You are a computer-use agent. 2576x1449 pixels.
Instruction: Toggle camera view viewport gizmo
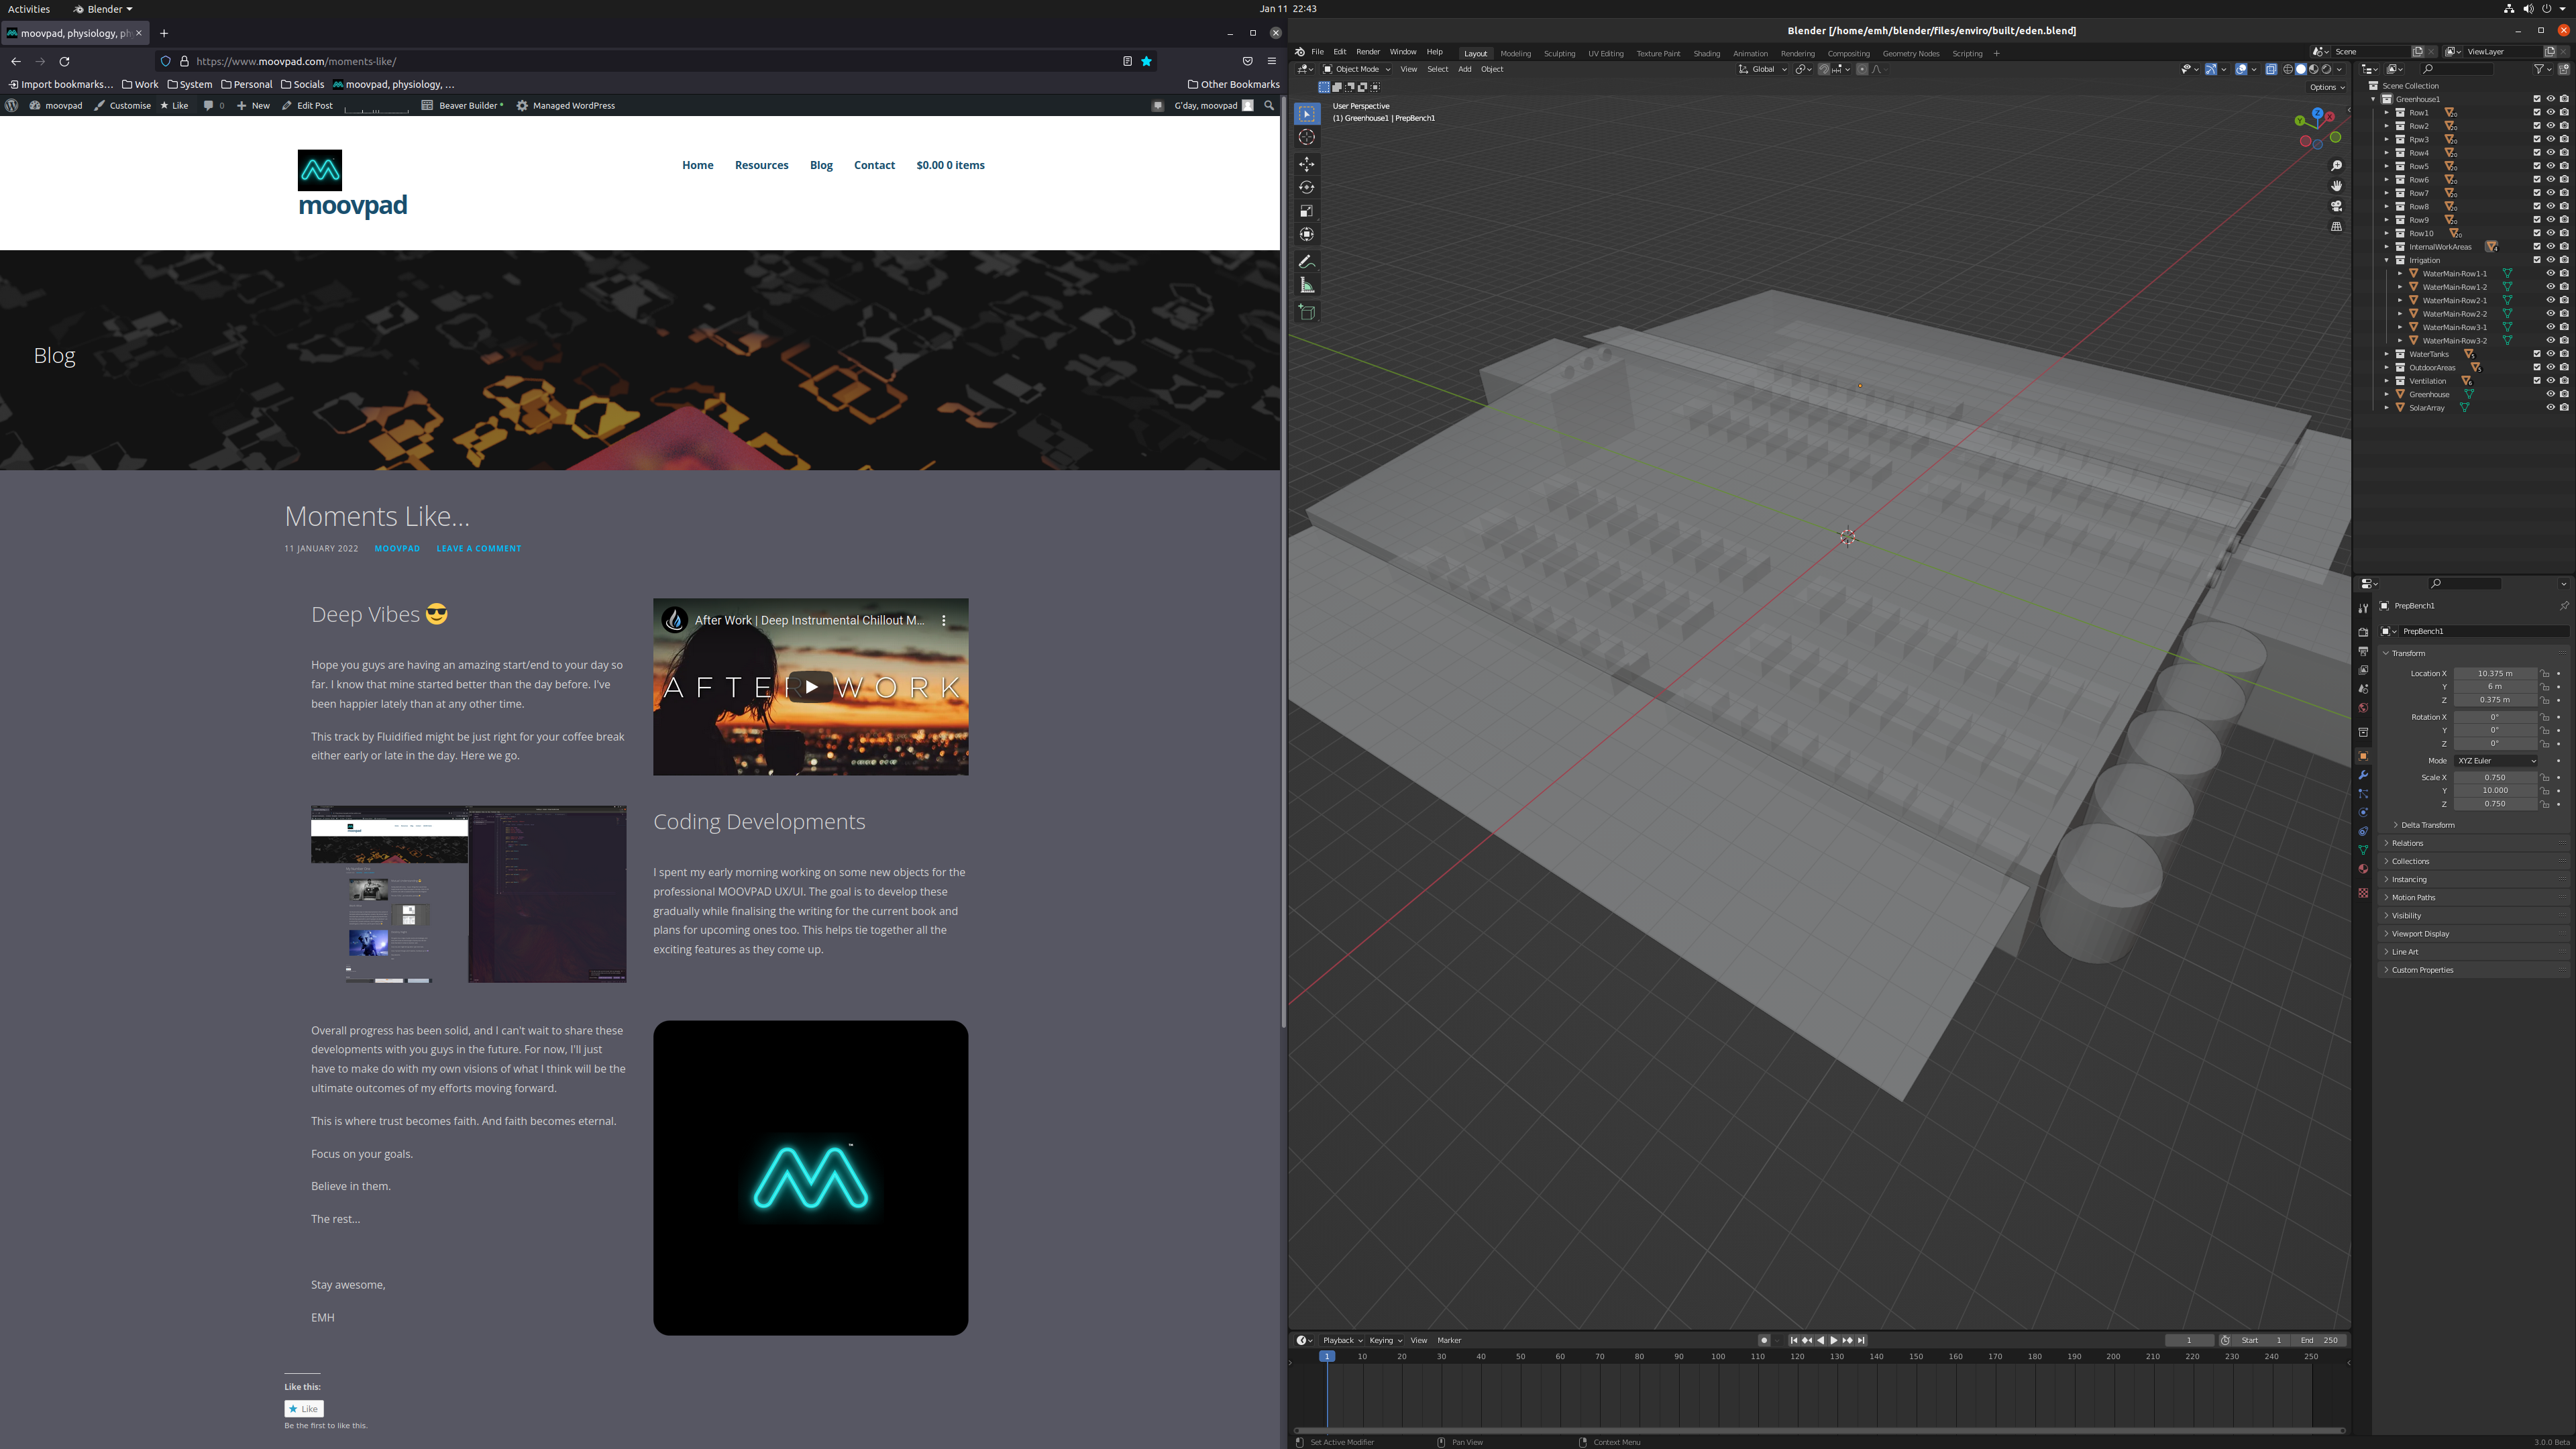tap(2337, 206)
